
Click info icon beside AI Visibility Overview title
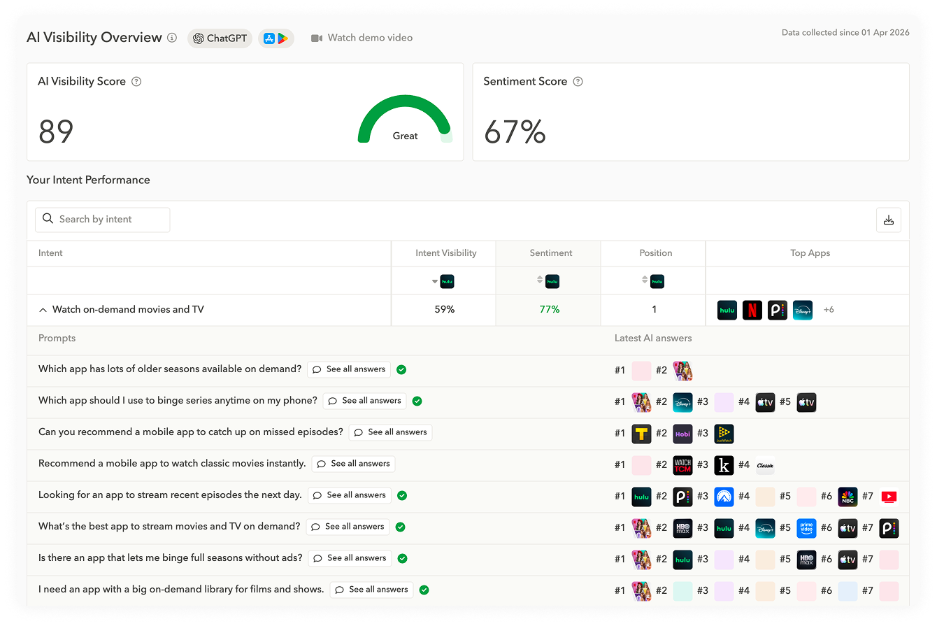point(172,38)
